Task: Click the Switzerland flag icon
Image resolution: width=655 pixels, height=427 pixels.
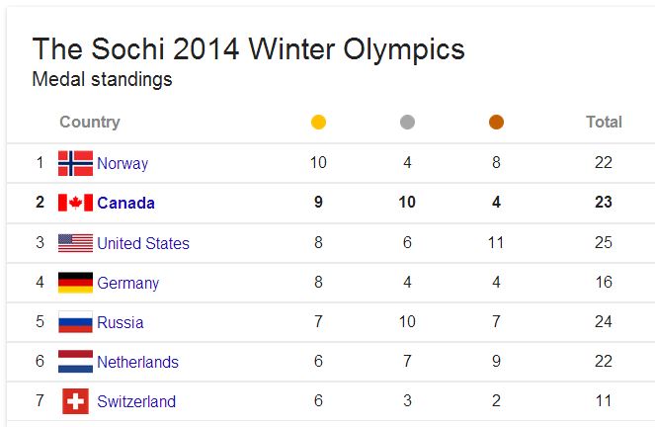Action: 75,401
